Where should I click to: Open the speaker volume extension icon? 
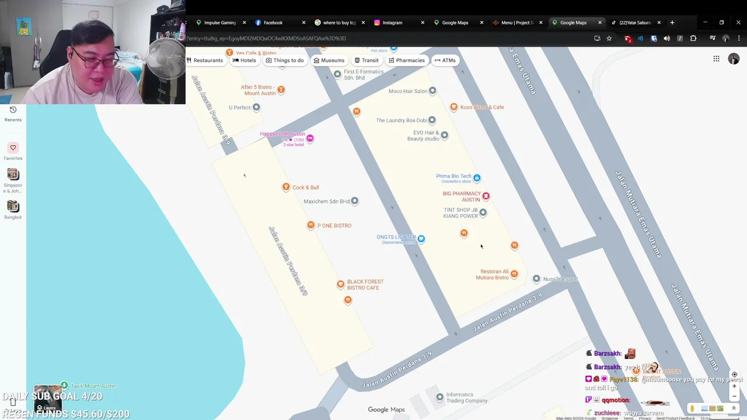pos(666,38)
